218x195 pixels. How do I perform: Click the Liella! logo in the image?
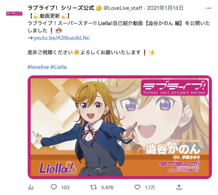click(x=58, y=168)
